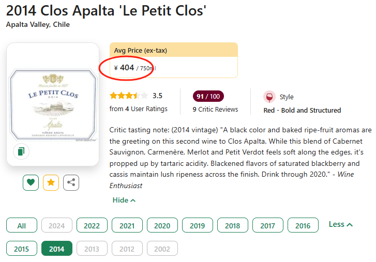376x262 pixels.
Task: Open the 2019 vintage
Action: (197, 226)
